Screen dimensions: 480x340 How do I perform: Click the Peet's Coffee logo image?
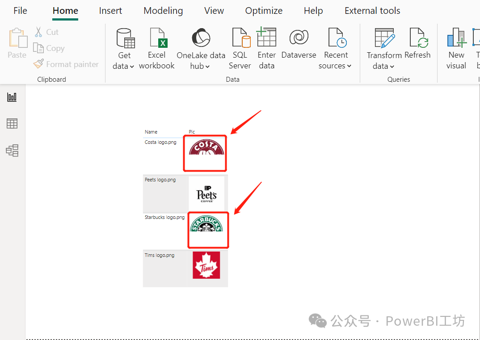coord(206,194)
